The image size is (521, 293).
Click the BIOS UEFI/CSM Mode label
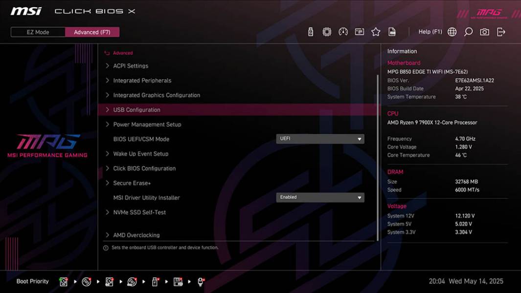click(141, 139)
